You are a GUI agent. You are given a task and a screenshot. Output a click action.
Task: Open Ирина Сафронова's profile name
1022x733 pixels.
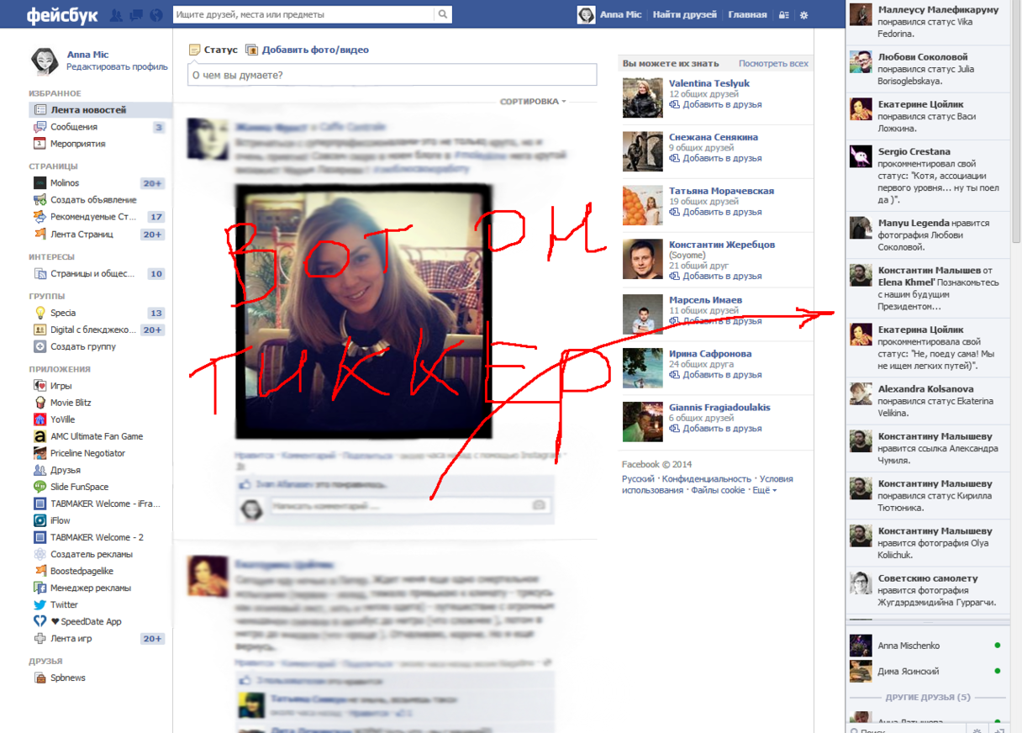tap(710, 354)
